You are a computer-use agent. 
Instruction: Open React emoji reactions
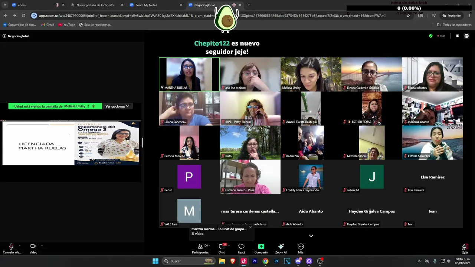241,248
